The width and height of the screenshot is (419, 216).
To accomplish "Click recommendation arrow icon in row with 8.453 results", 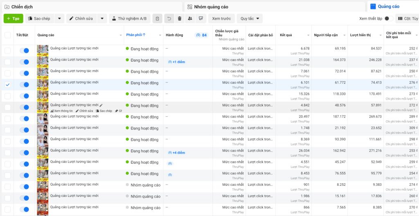I will (170, 175).
